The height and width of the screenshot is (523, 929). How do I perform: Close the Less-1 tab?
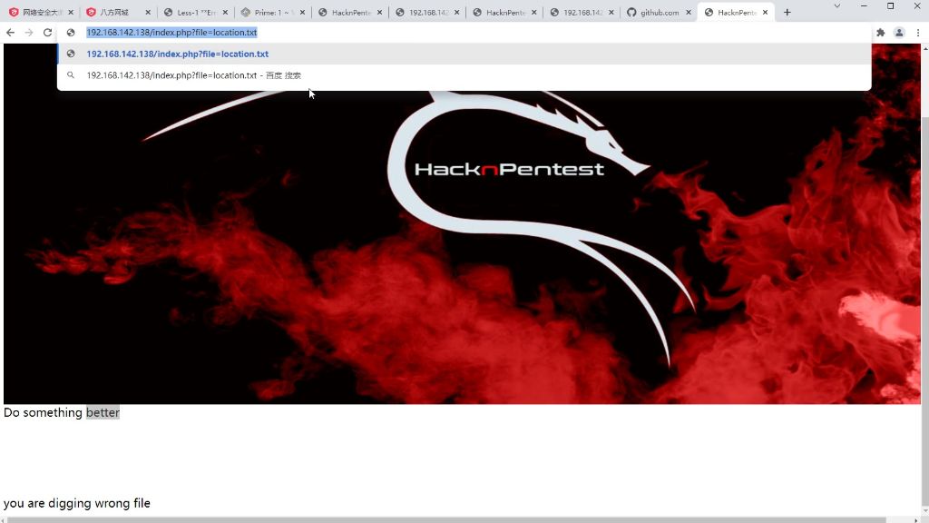coord(225,13)
